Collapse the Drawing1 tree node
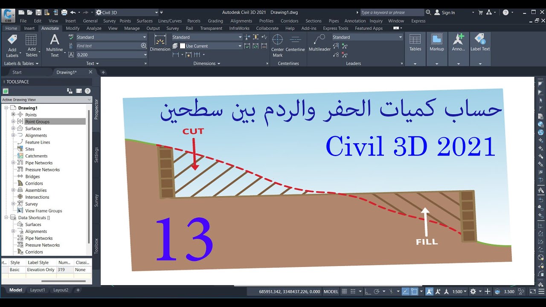The image size is (546, 307). click(6, 108)
